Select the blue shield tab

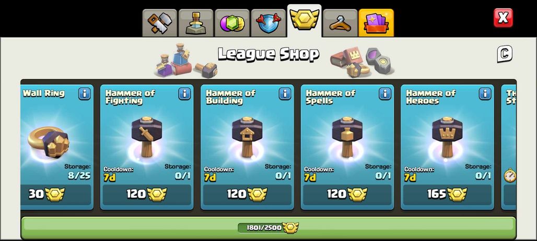click(268, 23)
